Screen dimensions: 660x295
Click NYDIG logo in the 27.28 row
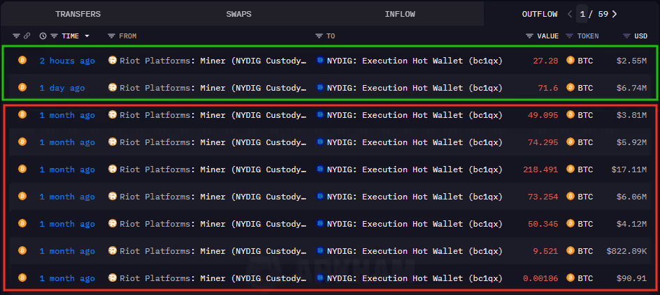[x=320, y=61]
